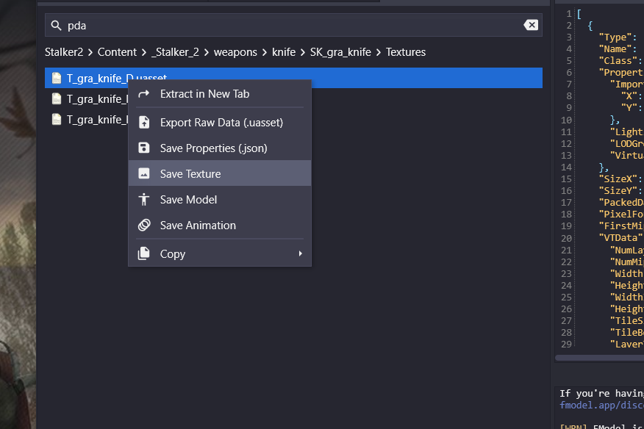Navigate to the Content breadcrumb folder
Screen dimensions: 644x429
(117, 52)
